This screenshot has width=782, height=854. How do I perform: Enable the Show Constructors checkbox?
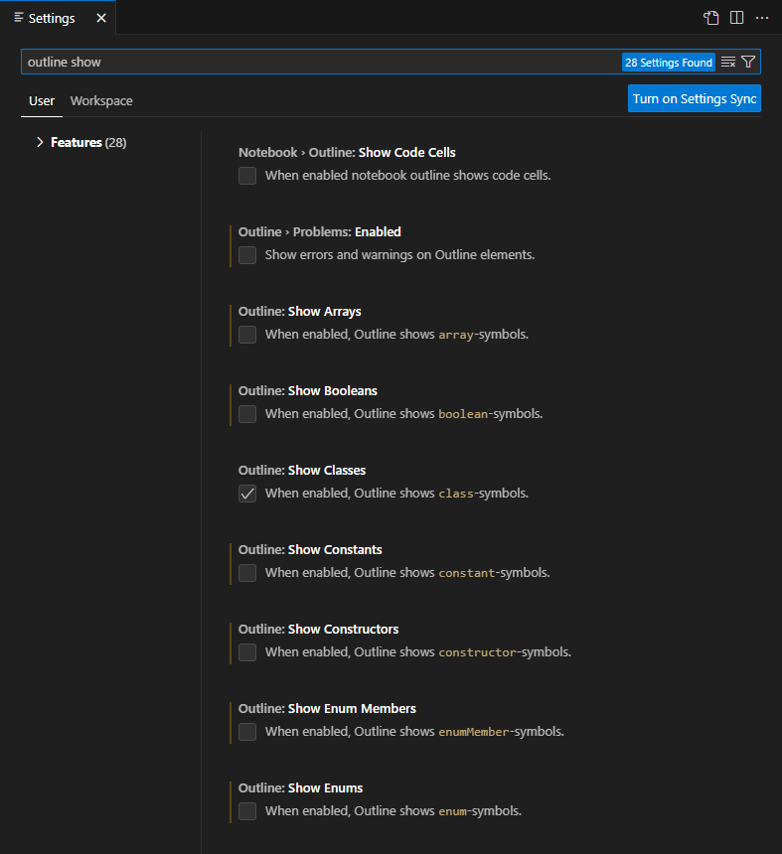click(246, 652)
